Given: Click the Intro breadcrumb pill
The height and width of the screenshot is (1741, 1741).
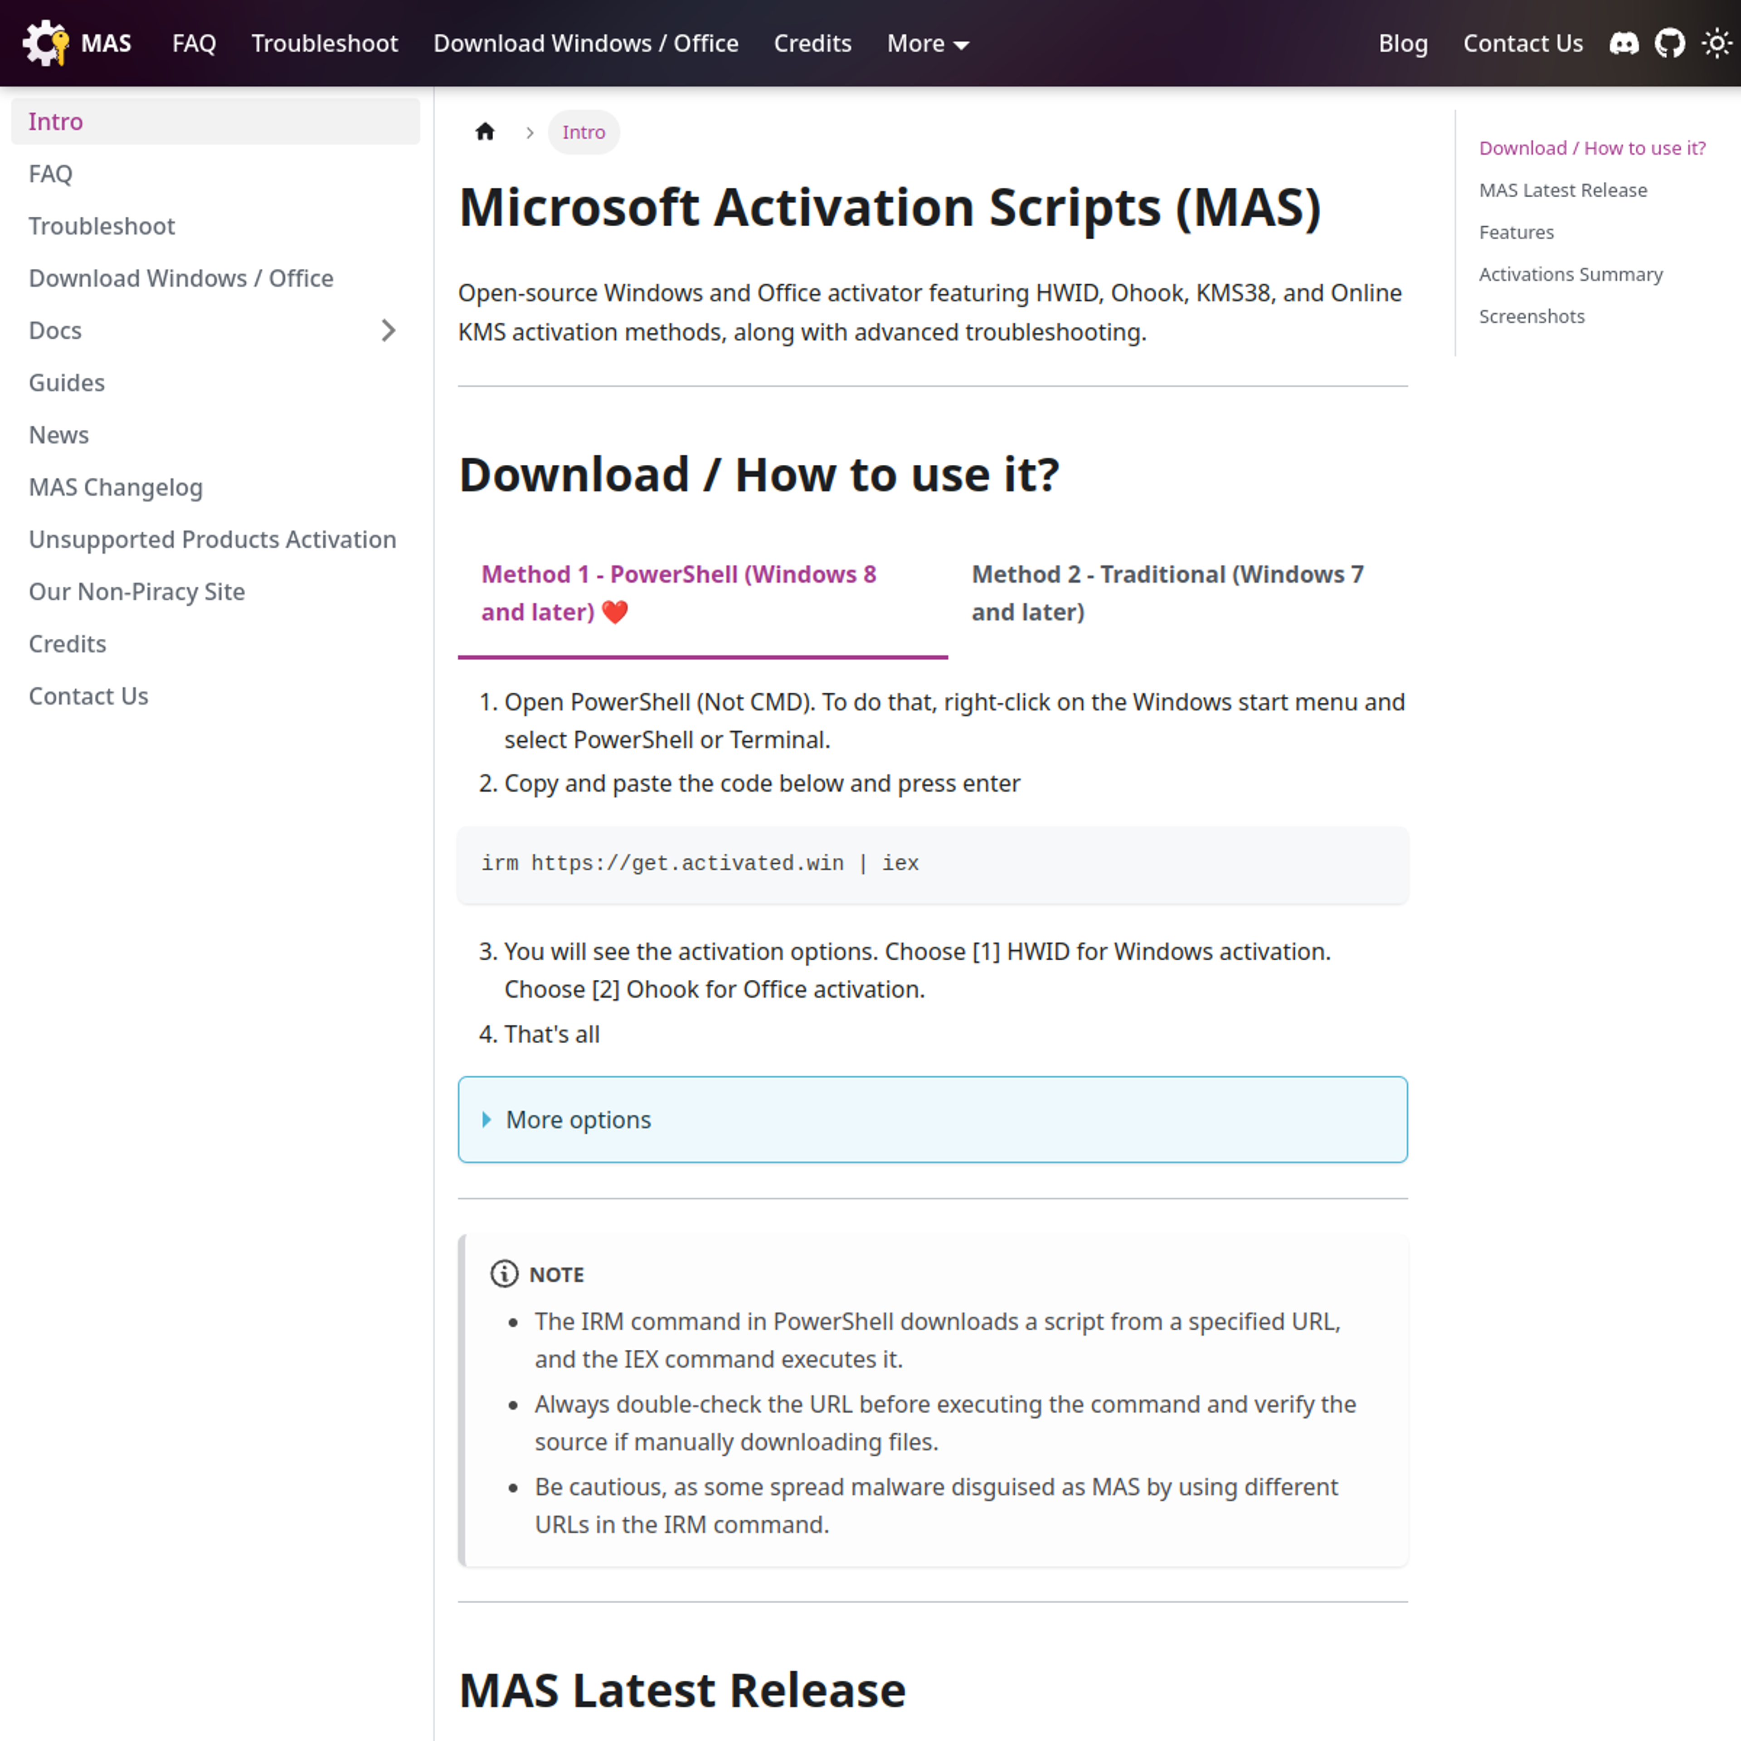Looking at the screenshot, I should [584, 132].
